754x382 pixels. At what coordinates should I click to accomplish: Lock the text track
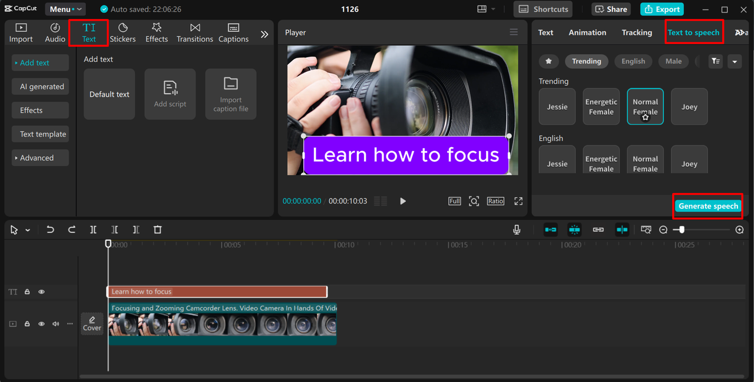click(27, 291)
